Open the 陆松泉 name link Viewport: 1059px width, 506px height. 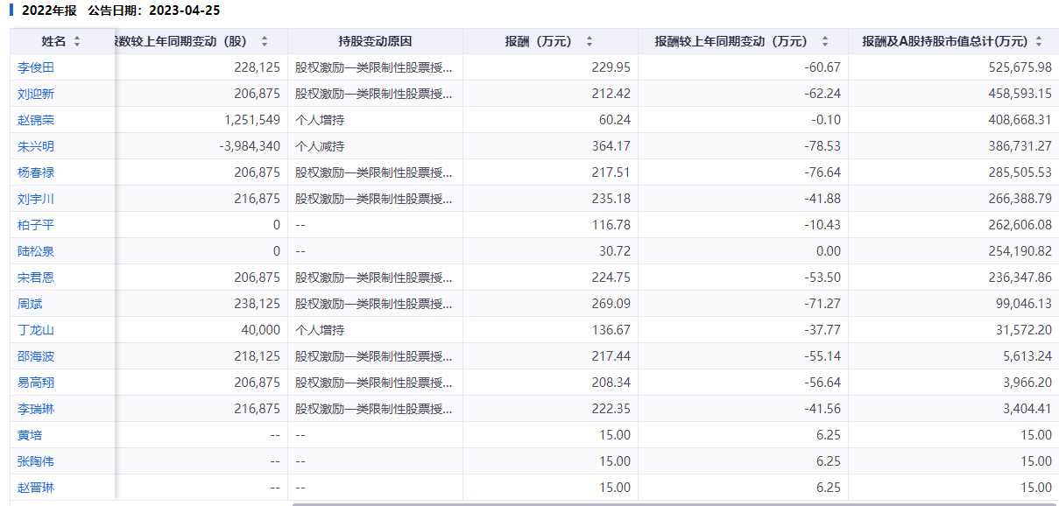(x=36, y=251)
